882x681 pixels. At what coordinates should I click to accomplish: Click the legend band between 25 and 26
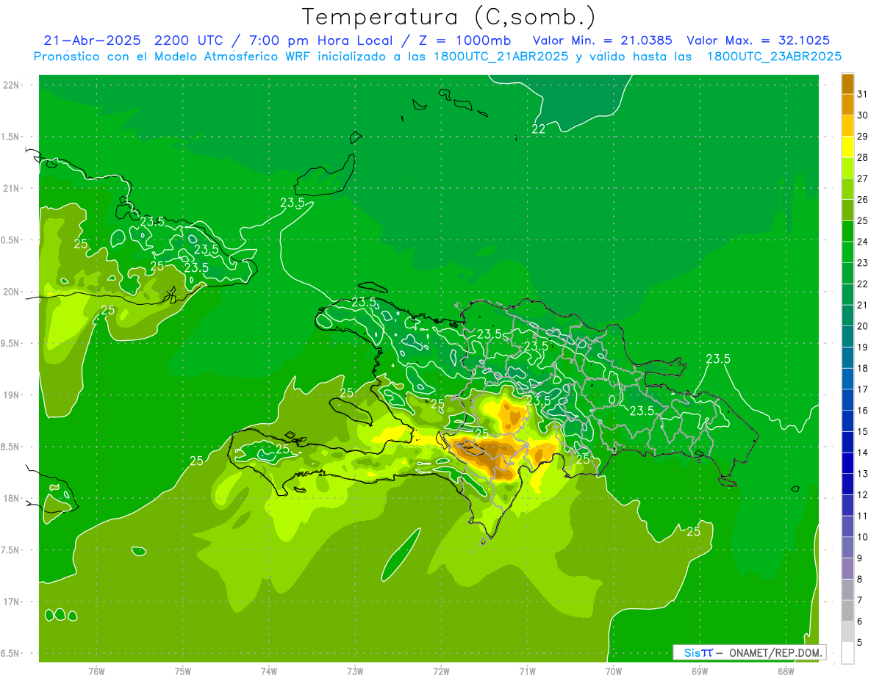tap(847, 210)
